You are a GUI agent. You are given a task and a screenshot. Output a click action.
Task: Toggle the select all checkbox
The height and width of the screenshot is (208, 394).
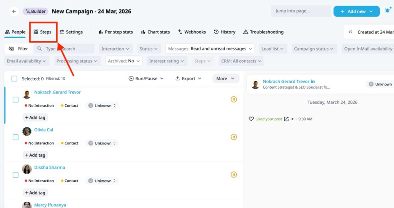[14, 79]
